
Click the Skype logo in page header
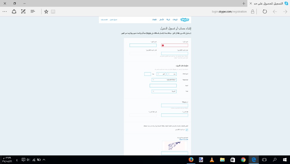click(185, 20)
